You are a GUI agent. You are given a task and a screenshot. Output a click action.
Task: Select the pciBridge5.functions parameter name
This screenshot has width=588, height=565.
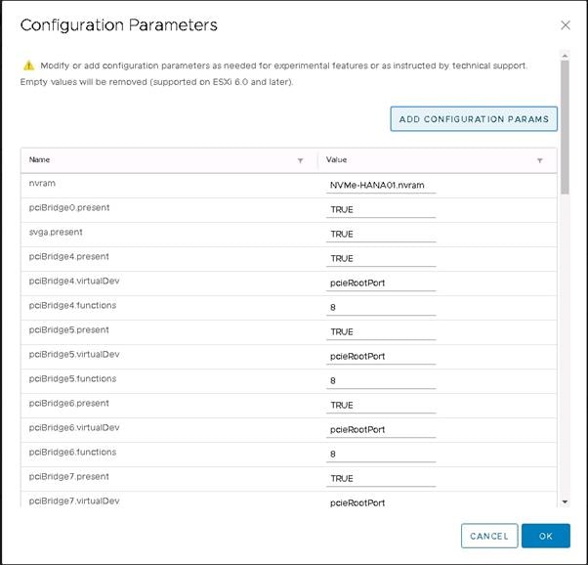72,378
